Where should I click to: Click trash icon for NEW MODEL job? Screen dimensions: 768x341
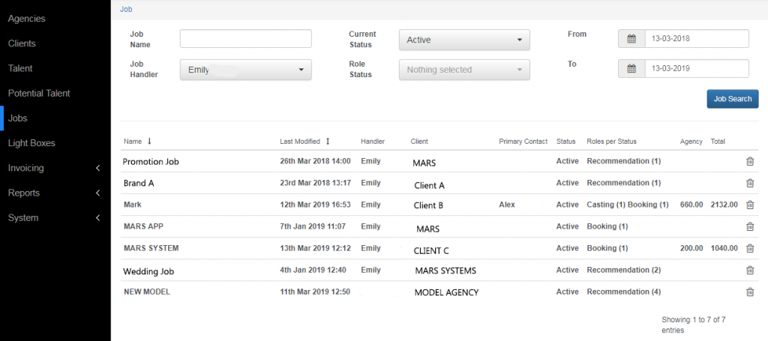[749, 292]
